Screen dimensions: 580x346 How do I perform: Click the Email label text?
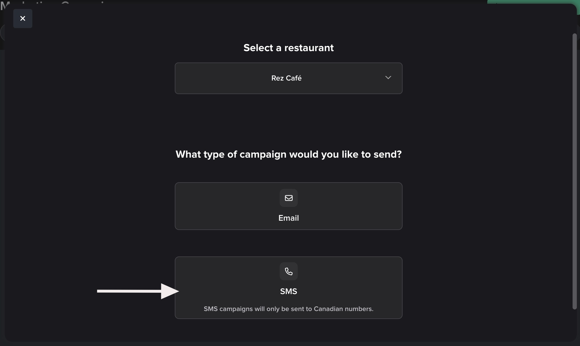288,218
